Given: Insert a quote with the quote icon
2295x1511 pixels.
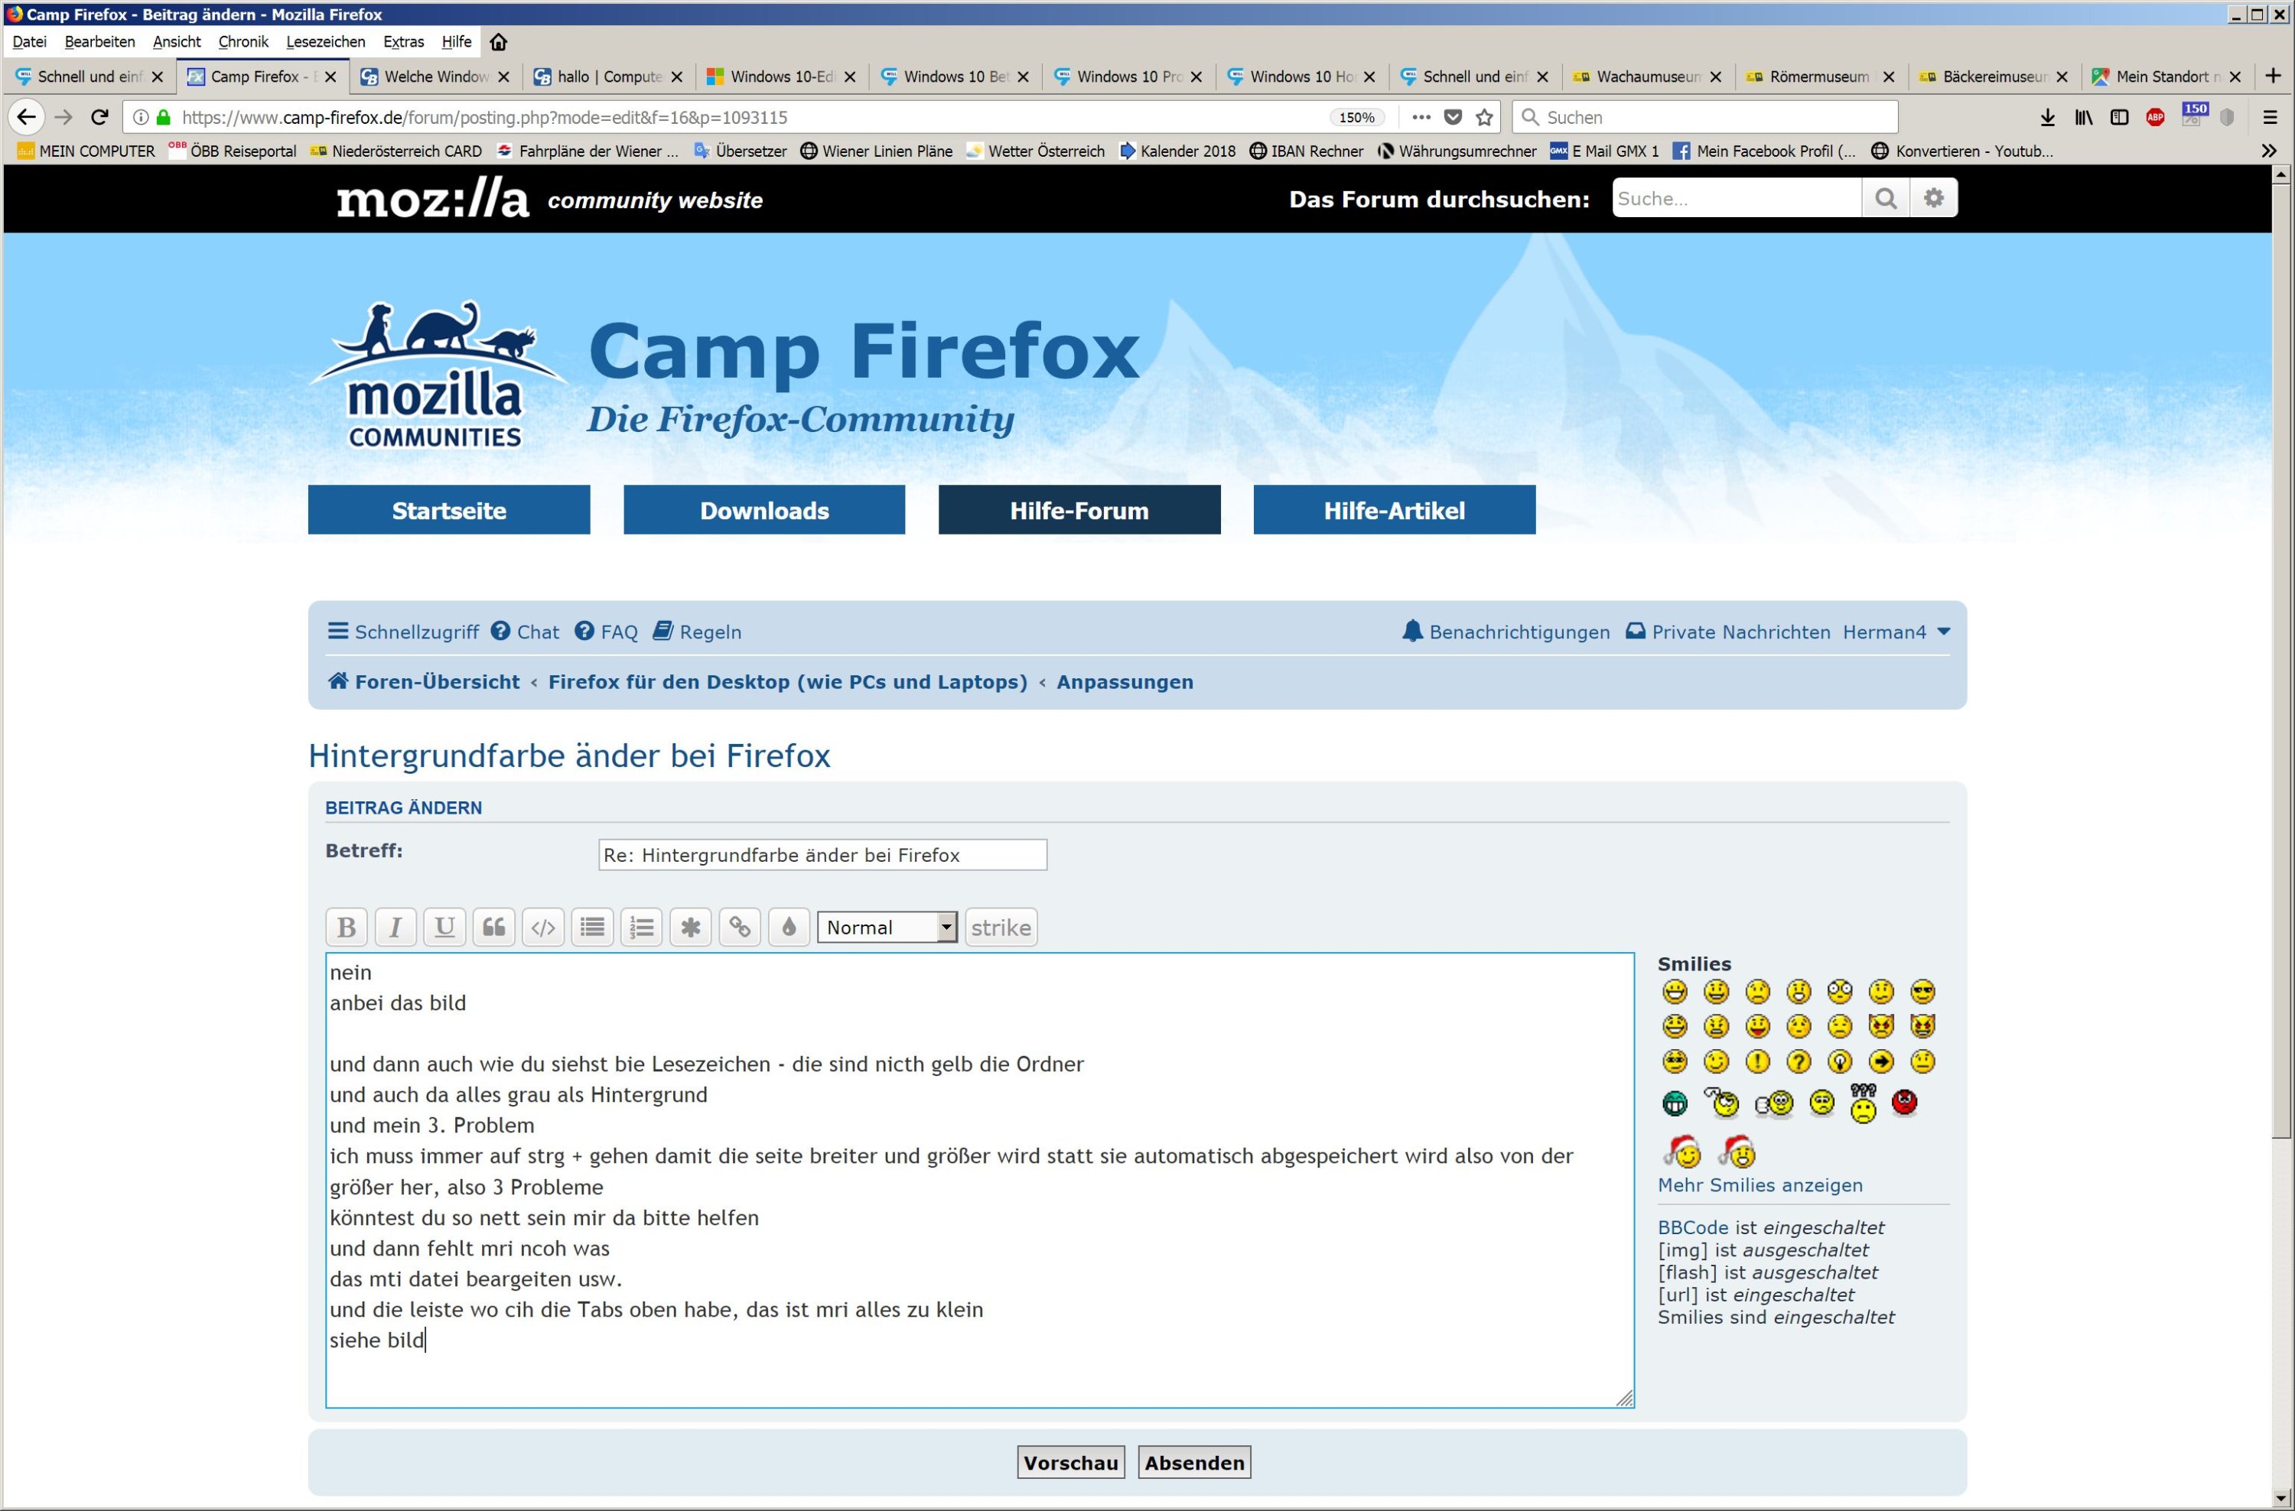Looking at the screenshot, I should click(493, 927).
